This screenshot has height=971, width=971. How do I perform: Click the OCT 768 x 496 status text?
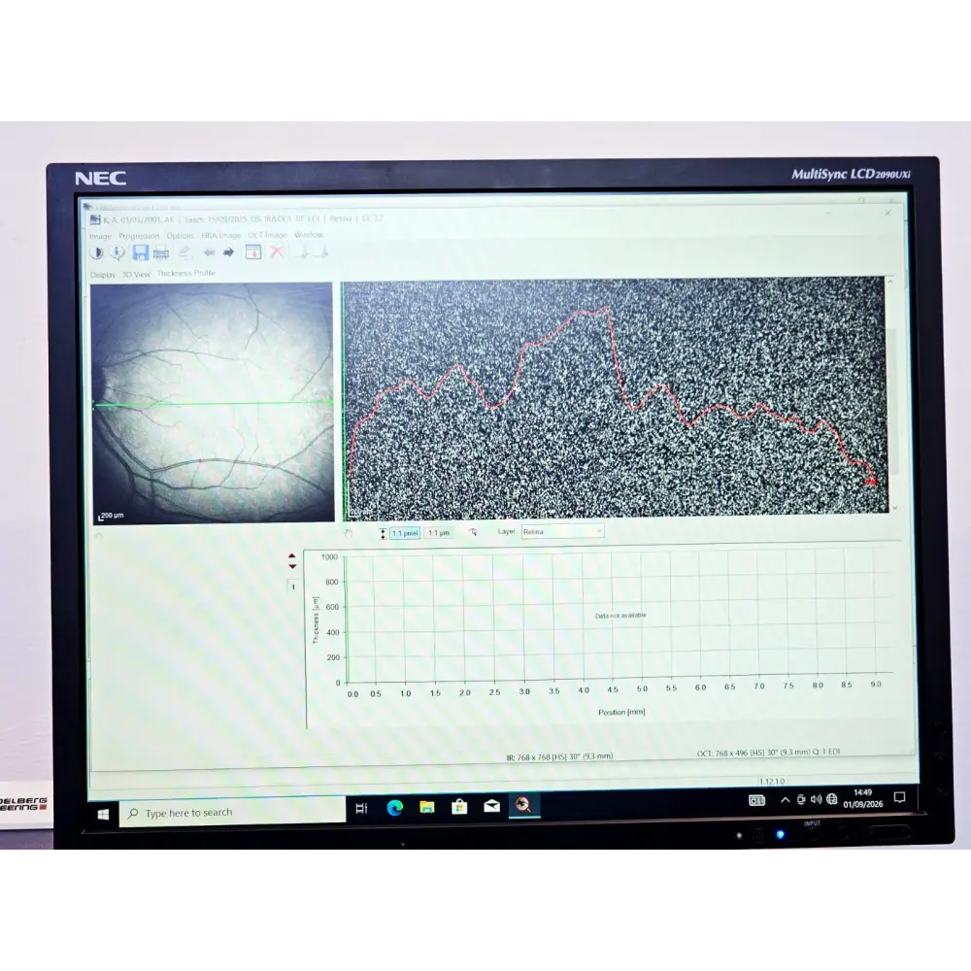pyautogui.click(x=768, y=753)
